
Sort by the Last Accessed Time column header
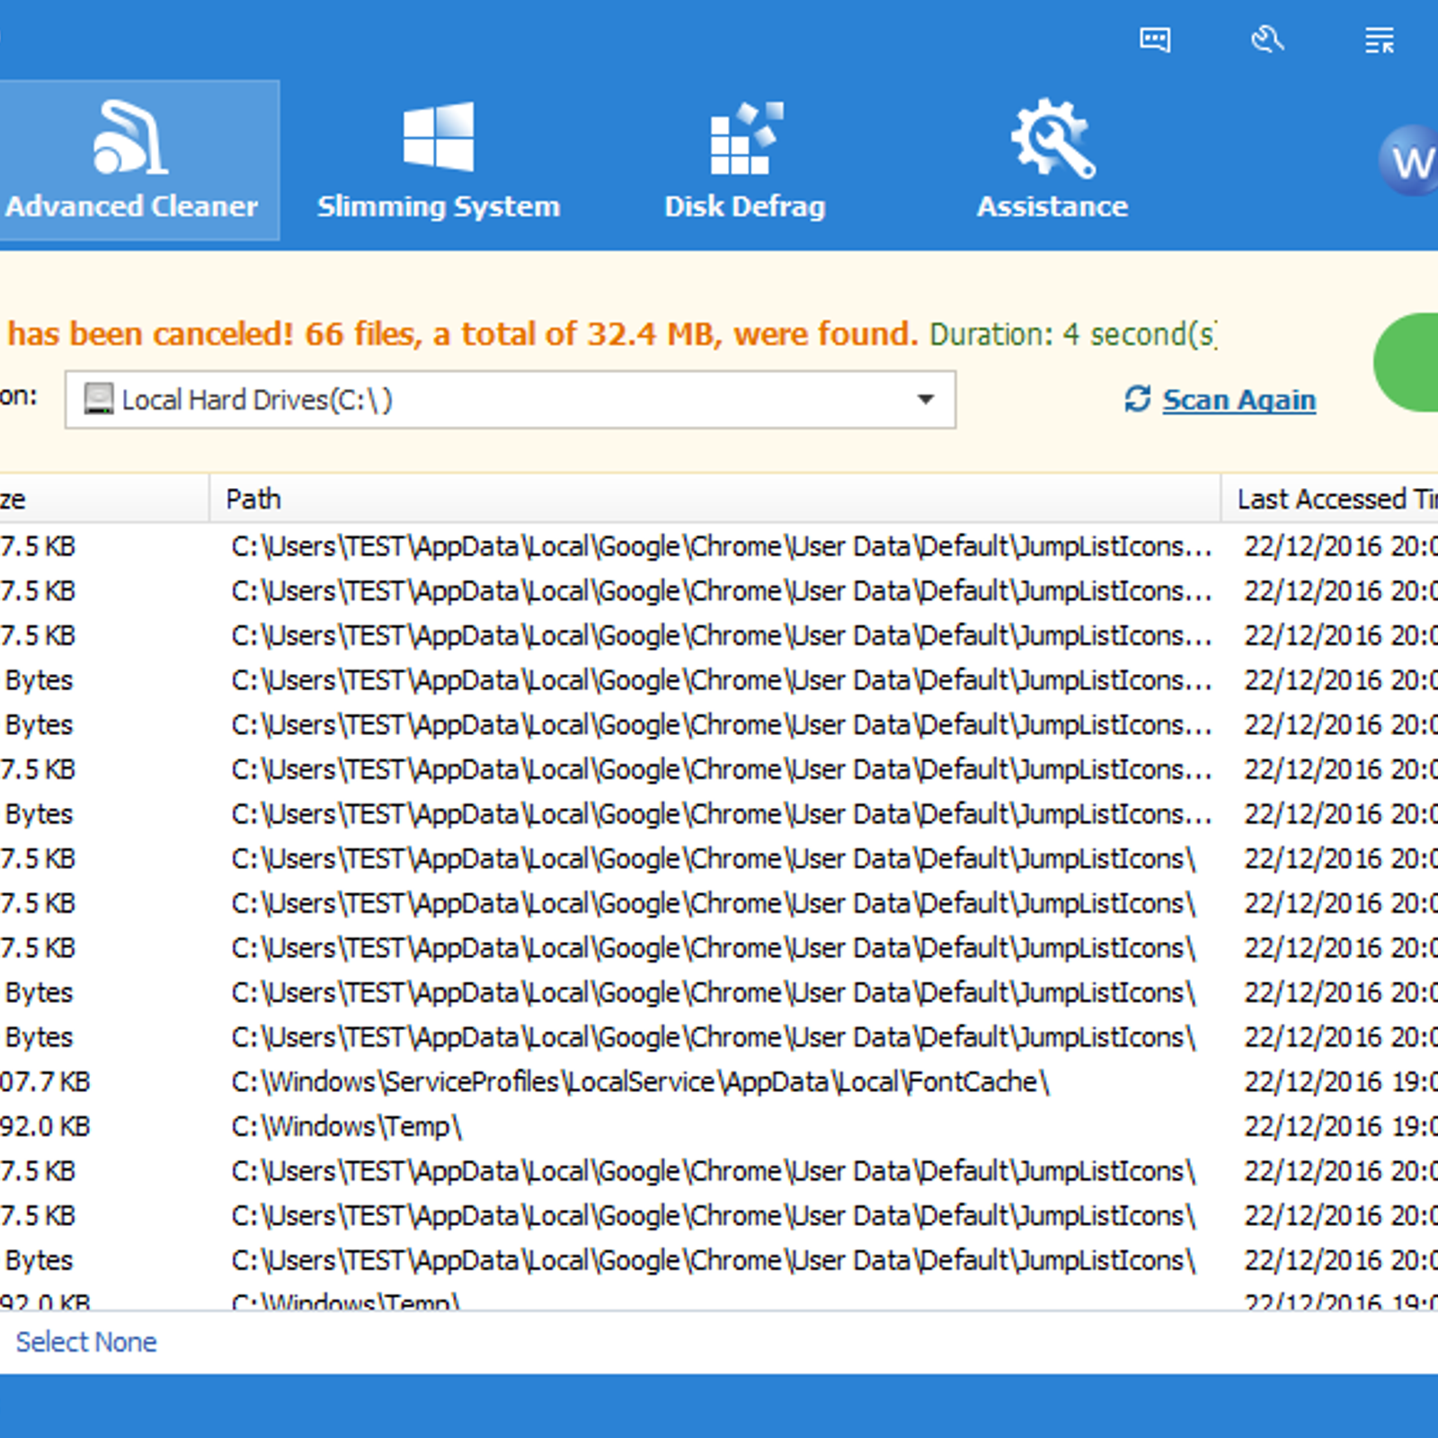coord(1330,499)
